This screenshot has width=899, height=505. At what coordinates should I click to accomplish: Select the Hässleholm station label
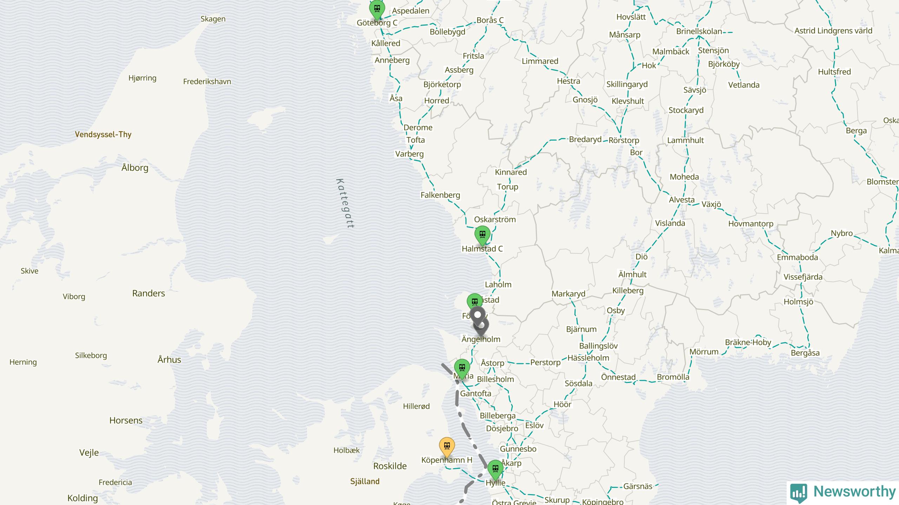click(588, 358)
